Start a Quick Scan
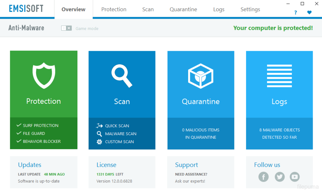 [117, 126]
